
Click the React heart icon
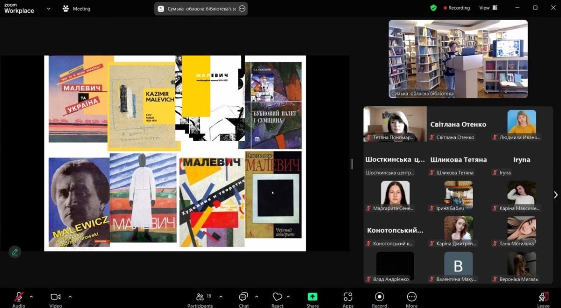coord(277,297)
